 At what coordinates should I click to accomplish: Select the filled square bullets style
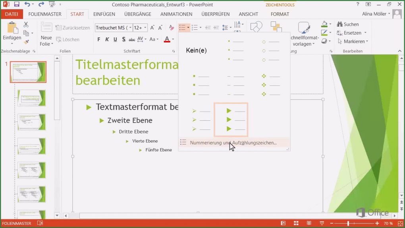(201, 85)
